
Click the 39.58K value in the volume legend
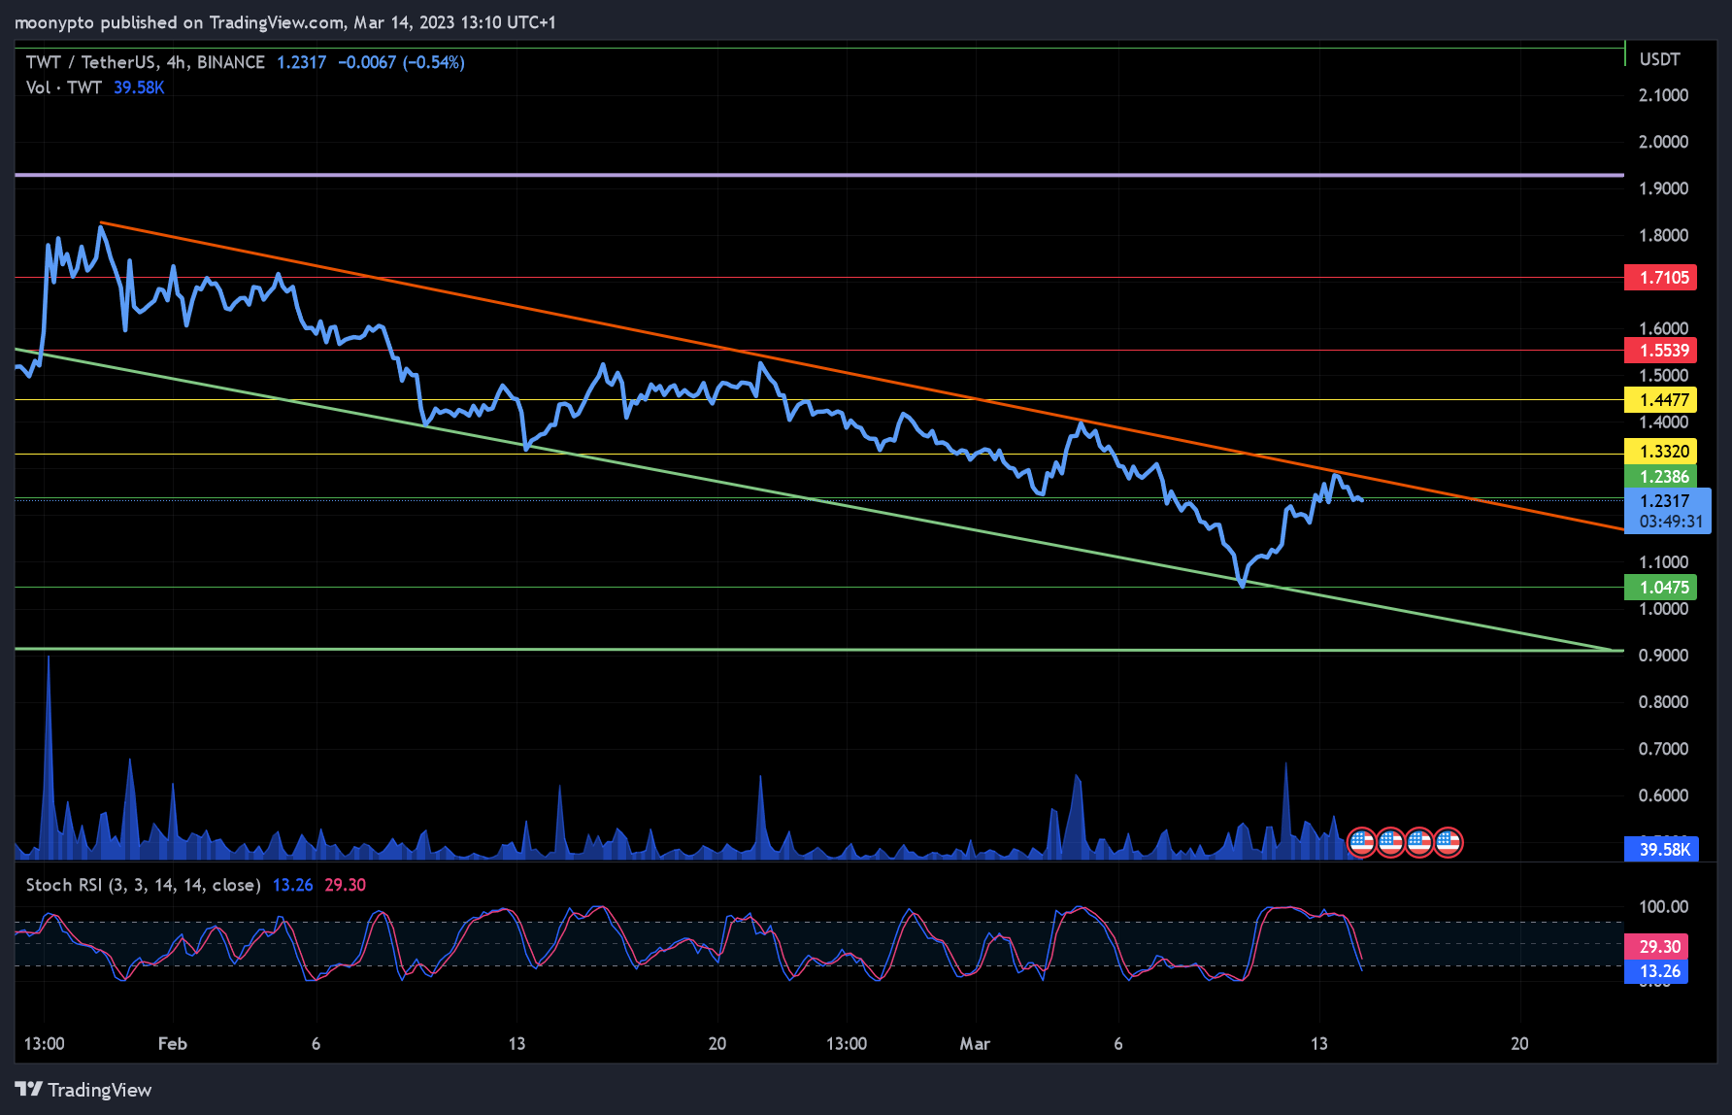click(x=139, y=87)
